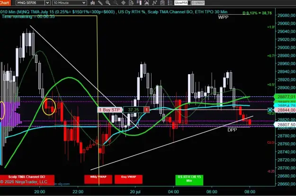
Task: Click the zoom in magnifier icon
Action: click(x=108, y=3)
